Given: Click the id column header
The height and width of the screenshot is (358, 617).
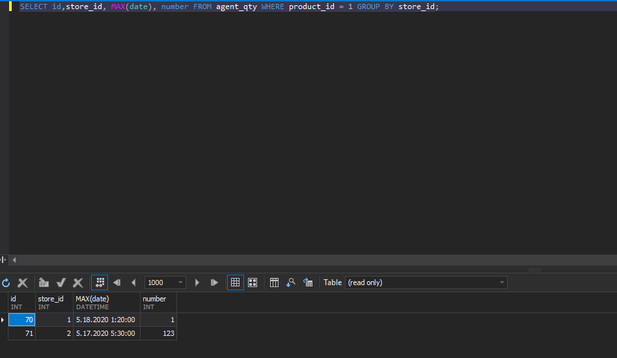Looking at the screenshot, I should 21,303.
